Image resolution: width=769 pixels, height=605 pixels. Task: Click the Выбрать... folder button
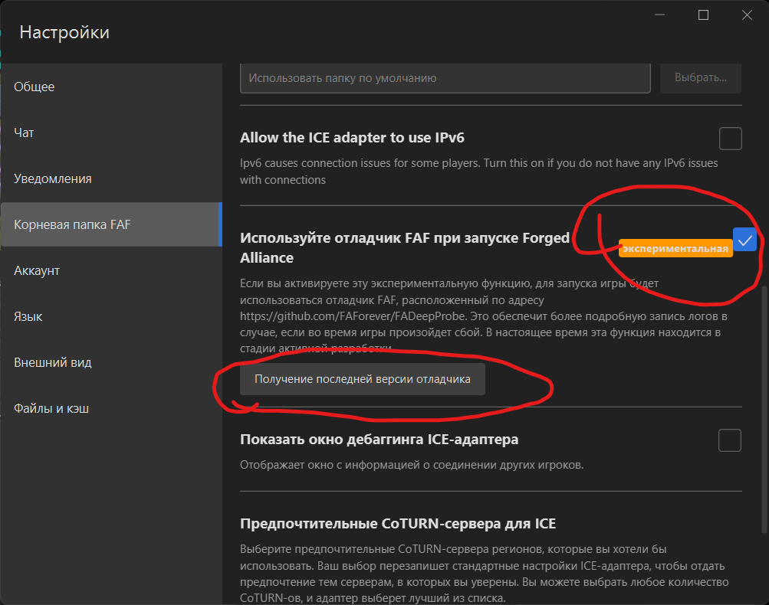[x=700, y=77]
